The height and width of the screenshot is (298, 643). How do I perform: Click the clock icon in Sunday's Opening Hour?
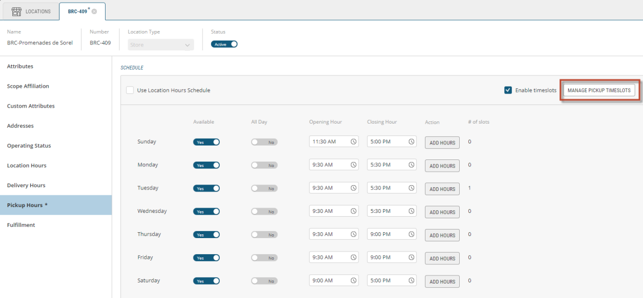point(353,142)
